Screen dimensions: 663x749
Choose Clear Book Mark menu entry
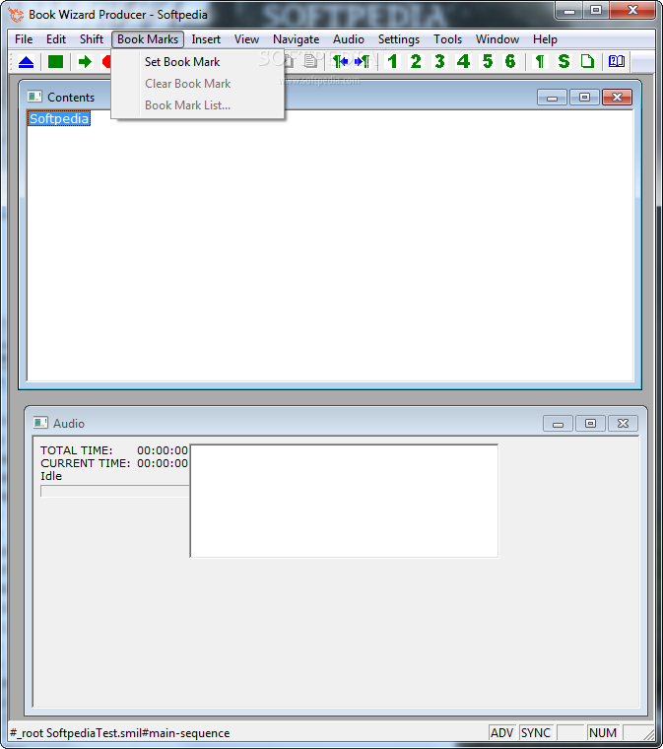point(198,84)
